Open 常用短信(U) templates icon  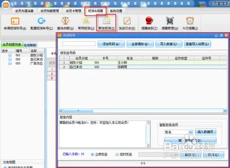[86, 21]
